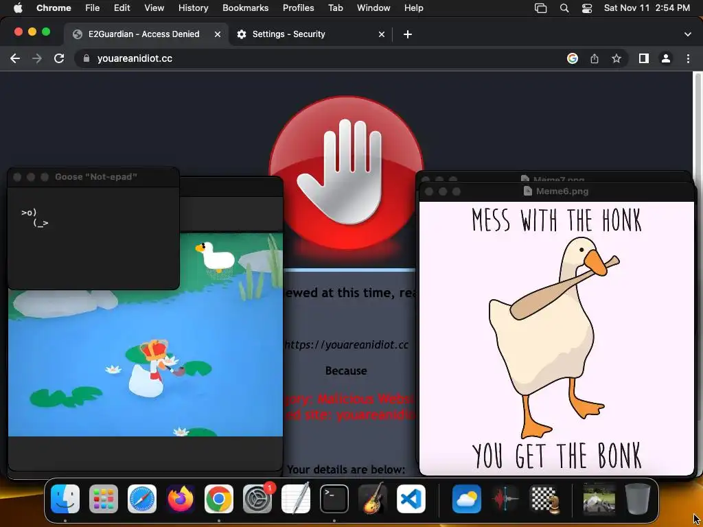Open the Chrome application menu
This screenshot has width=703, height=527.
(54, 8)
